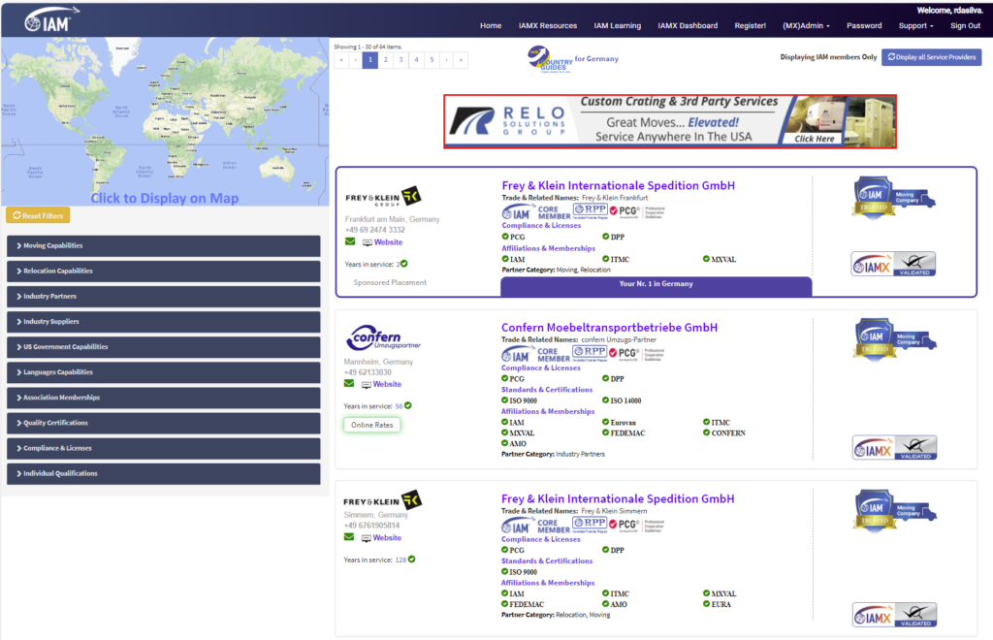Click 'Your Nr. 1 in Germany' banner
993x640 pixels.
pyautogui.click(x=657, y=285)
